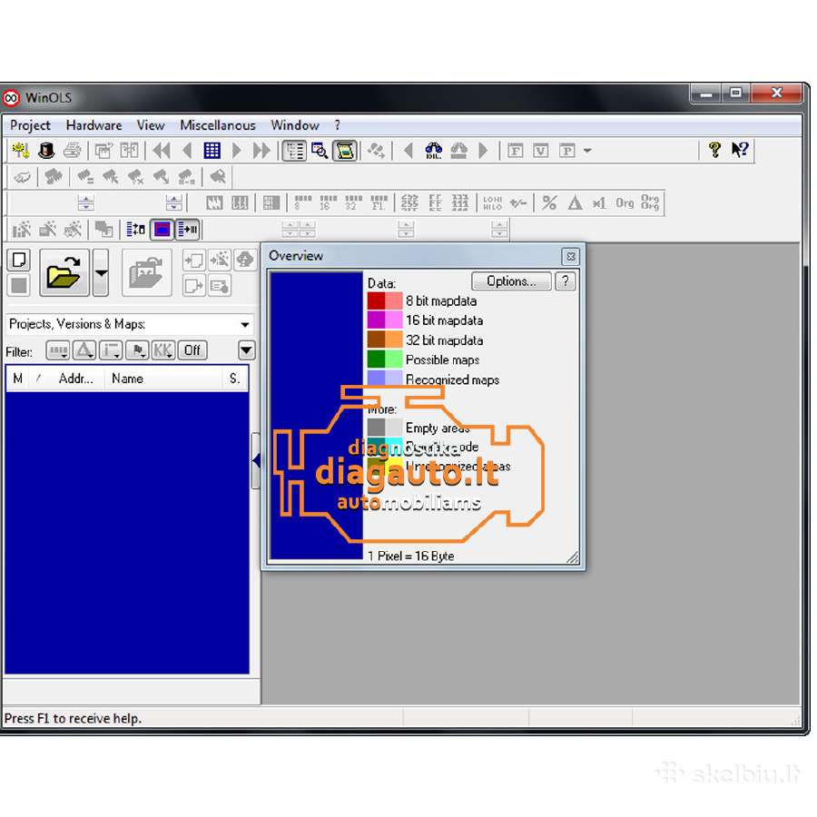Open the info list filter dropdown button
The width and height of the screenshot is (817, 817).
point(111,350)
